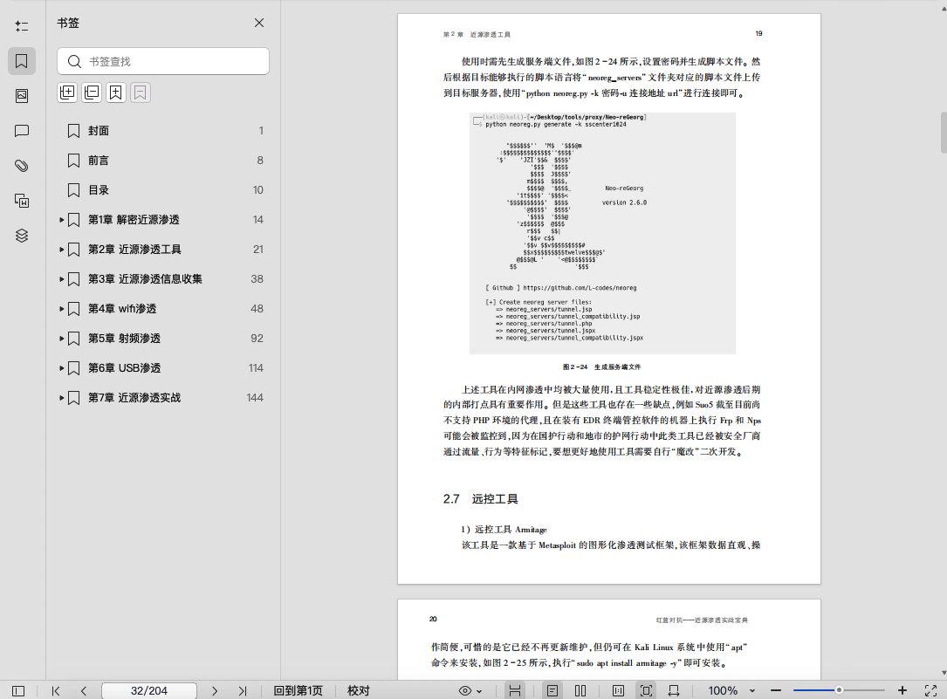Viewport: 947px width, 699px height.
Task: Jump to 第4章 wifi渗透 bookmark text
Action: click(122, 308)
